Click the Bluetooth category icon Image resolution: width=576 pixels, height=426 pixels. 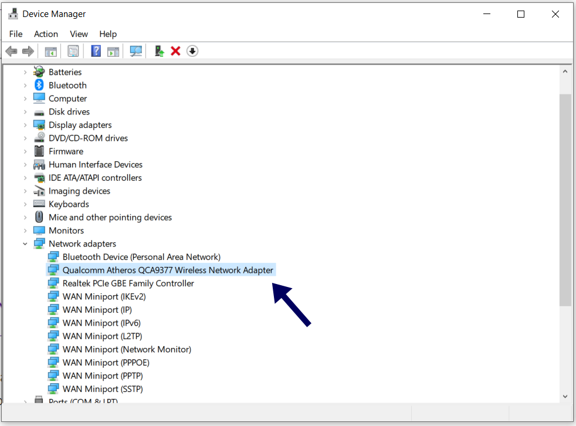39,85
